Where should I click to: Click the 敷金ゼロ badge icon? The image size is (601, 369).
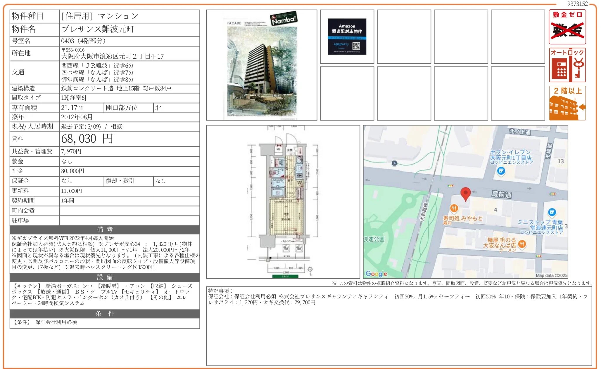(567, 27)
